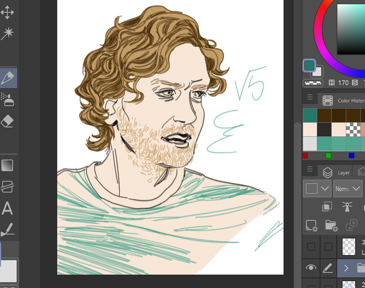The width and height of the screenshot is (365, 288).
Task: Click the small green square indicator
Action: click(x=328, y=156)
